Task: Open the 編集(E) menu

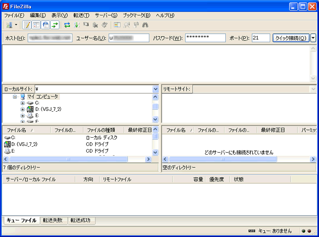Action: tap(38, 15)
